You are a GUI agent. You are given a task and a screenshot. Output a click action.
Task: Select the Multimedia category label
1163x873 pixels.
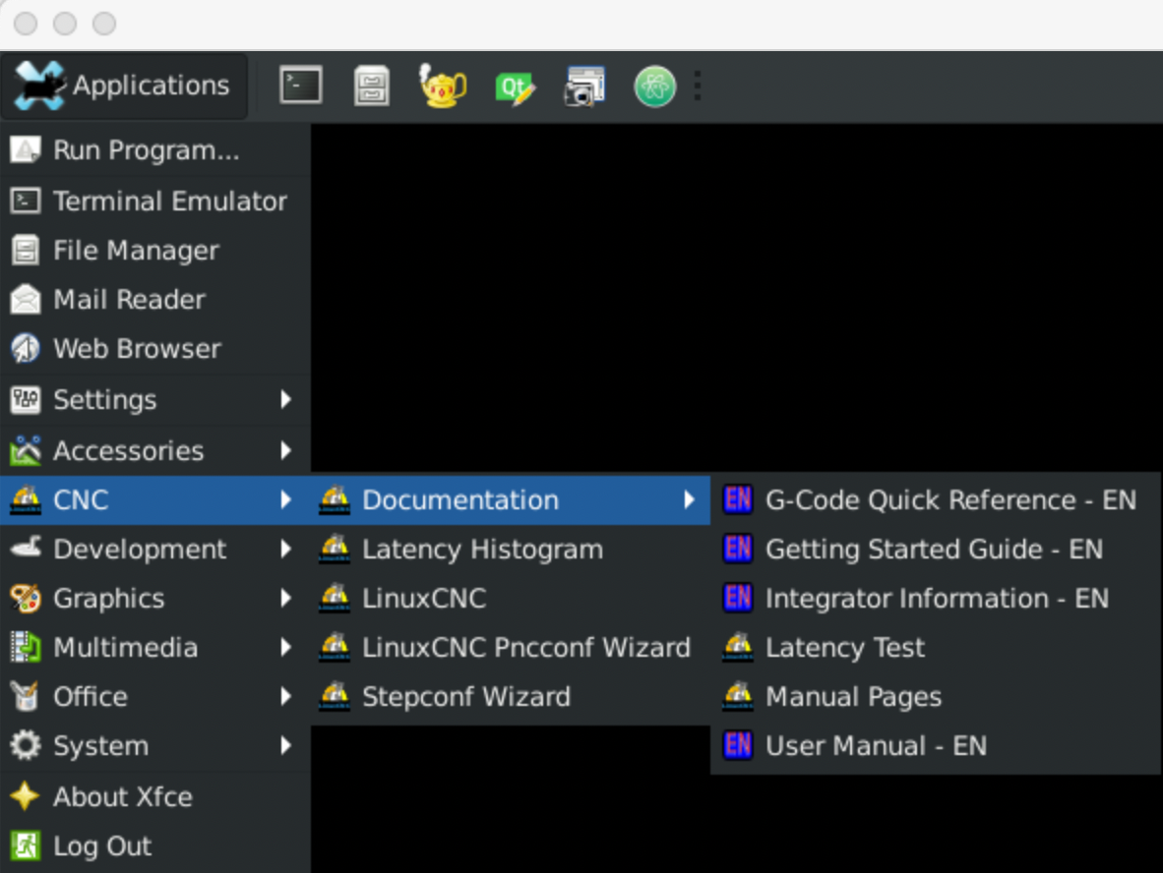point(125,648)
